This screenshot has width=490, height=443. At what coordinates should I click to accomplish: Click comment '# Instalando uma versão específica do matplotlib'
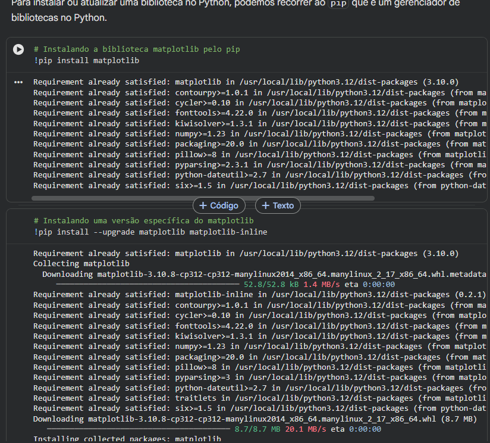[x=144, y=220]
